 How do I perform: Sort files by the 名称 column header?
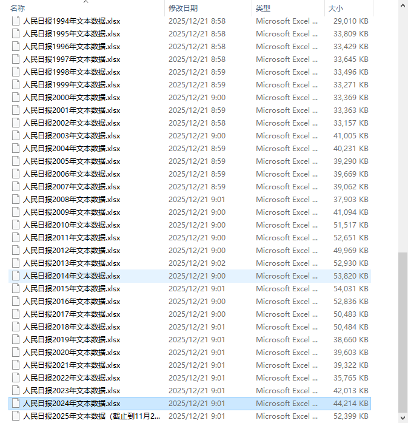coord(18,8)
